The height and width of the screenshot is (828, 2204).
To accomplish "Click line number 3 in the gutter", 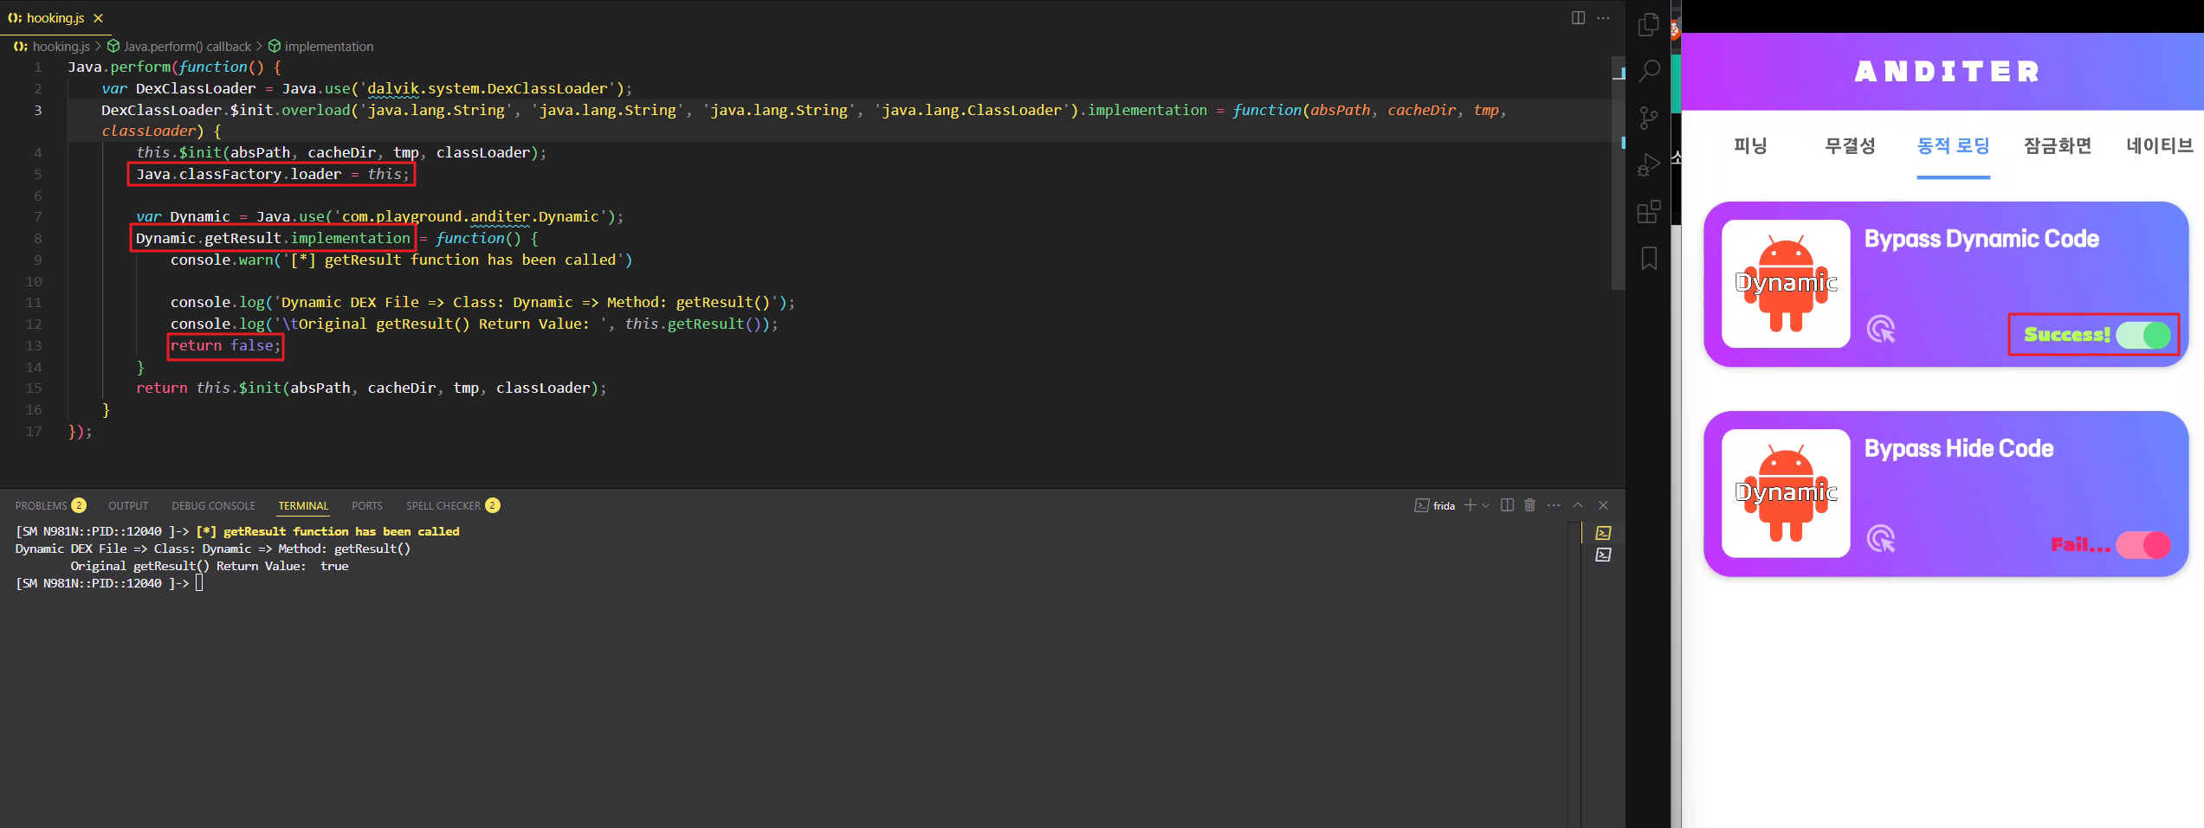I will pos(37,110).
